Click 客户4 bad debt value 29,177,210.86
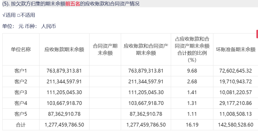Viewport: 258px width, 132px height. 235,103
